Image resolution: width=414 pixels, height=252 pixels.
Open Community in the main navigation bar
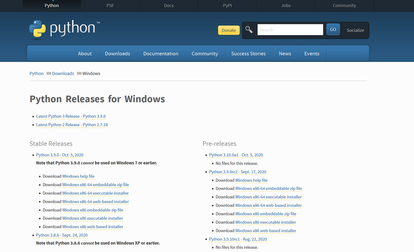click(205, 54)
